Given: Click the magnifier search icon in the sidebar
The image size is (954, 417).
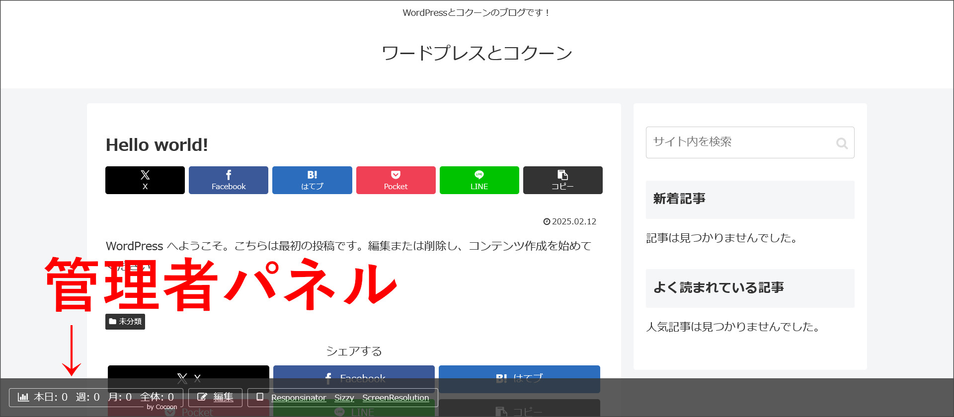Looking at the screenshot, I should 842,143.
